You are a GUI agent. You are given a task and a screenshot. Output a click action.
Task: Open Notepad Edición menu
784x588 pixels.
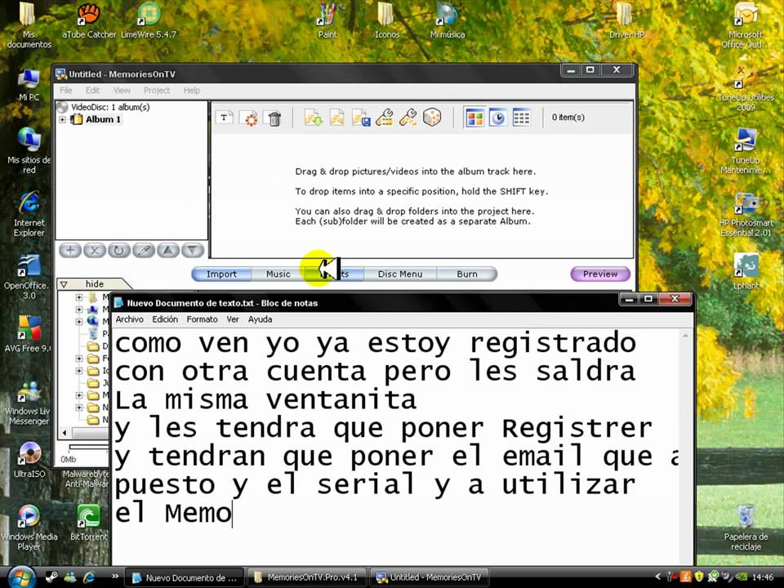[x=165, y=319]
